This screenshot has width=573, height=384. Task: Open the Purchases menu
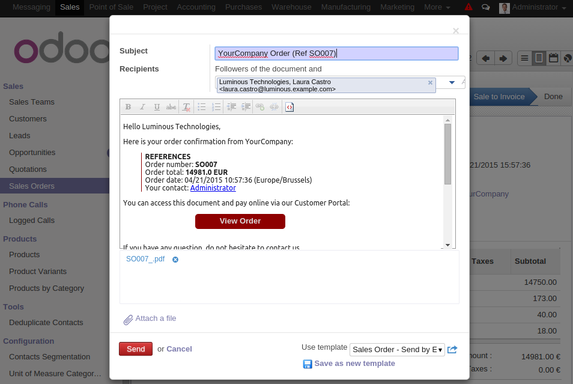pos(243,7)
